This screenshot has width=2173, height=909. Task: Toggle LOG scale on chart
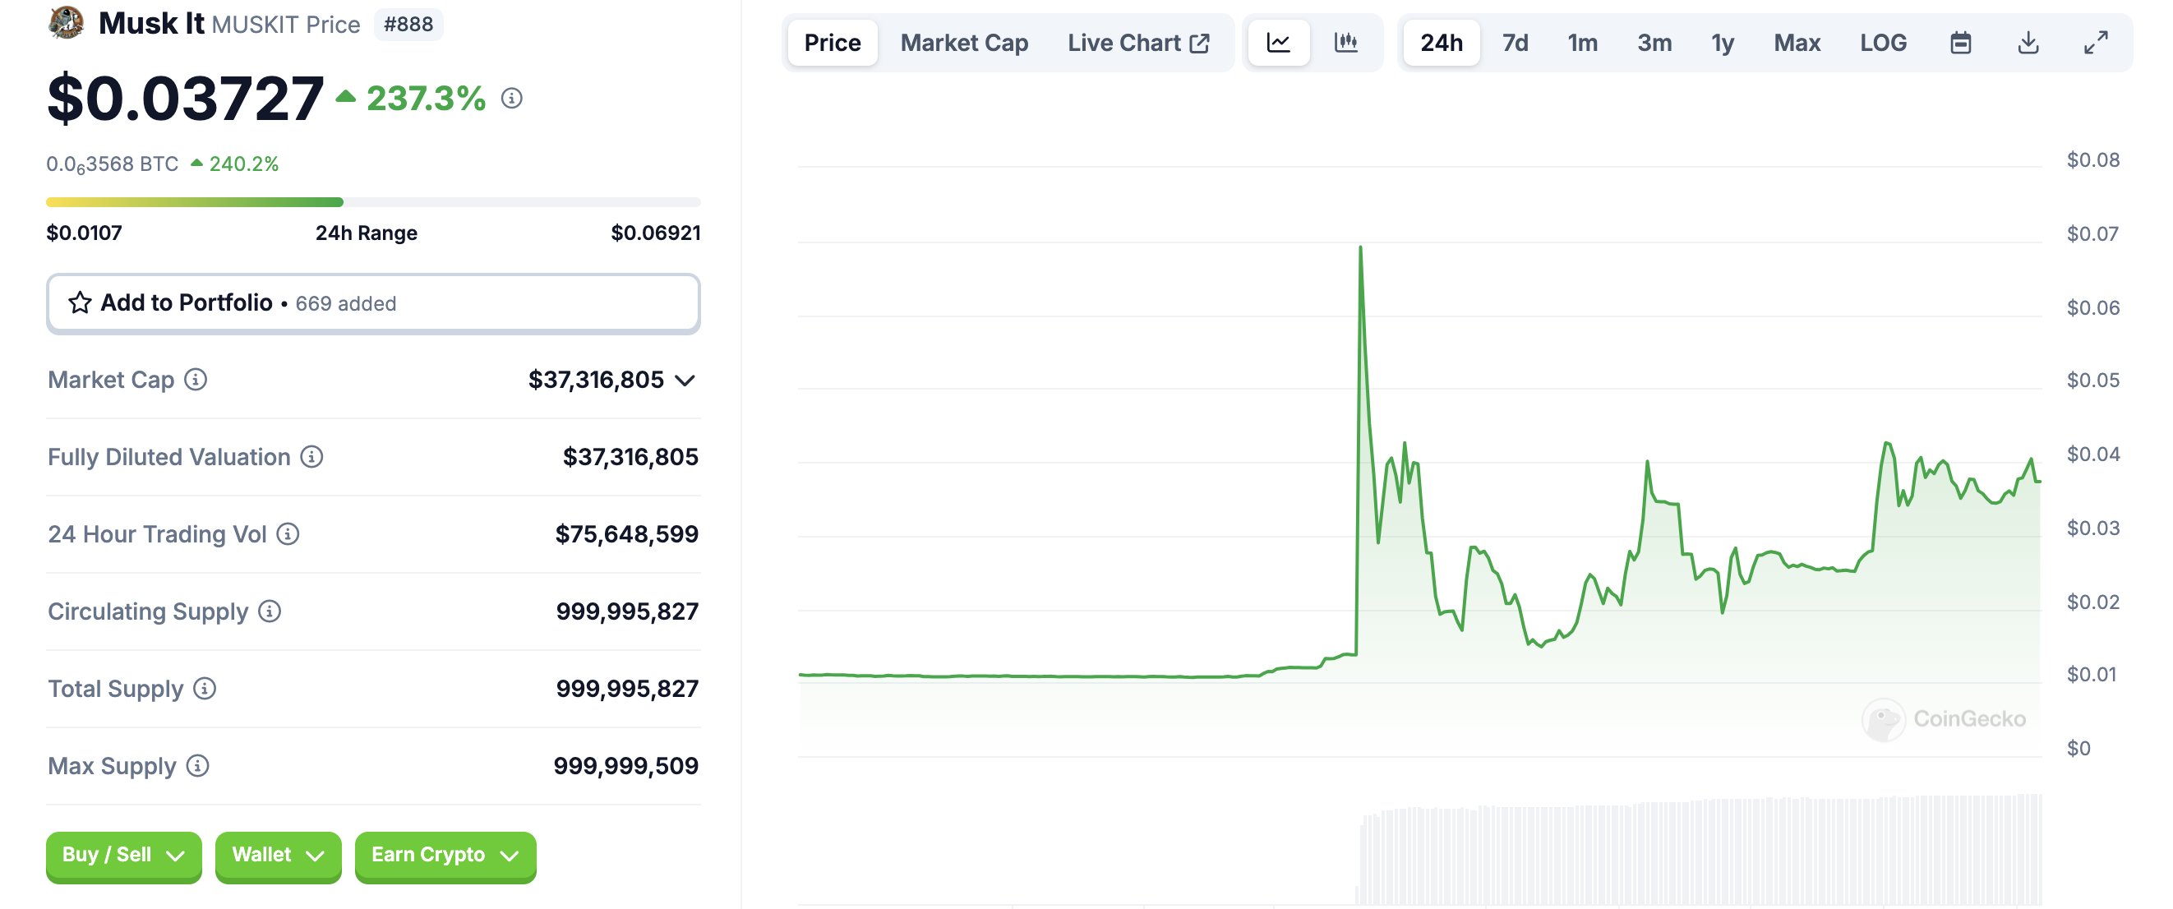(1883, 43)
